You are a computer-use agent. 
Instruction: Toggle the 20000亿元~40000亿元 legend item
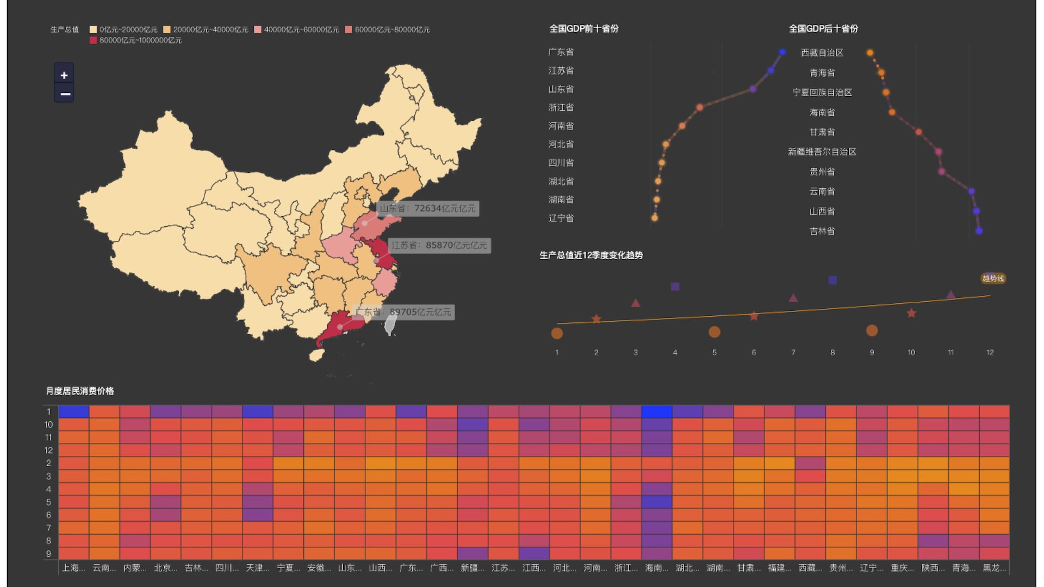point(206,29)
